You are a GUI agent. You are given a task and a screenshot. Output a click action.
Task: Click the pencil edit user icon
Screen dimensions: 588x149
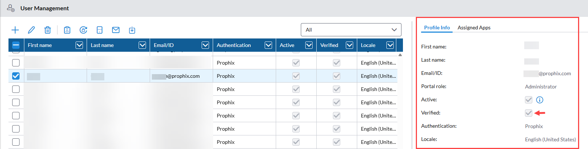(31, 30)
